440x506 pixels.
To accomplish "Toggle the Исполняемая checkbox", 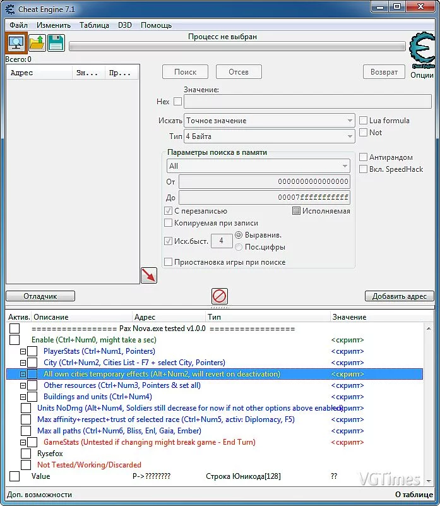I will point(296,211).
